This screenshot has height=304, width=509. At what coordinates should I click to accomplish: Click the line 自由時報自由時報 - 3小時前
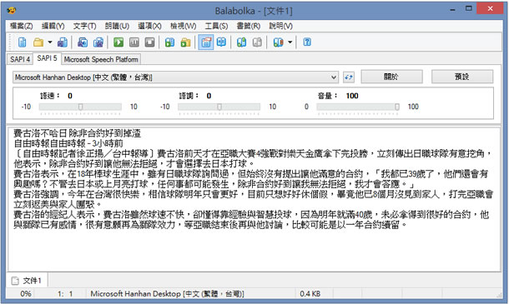[x=68, y=143]
